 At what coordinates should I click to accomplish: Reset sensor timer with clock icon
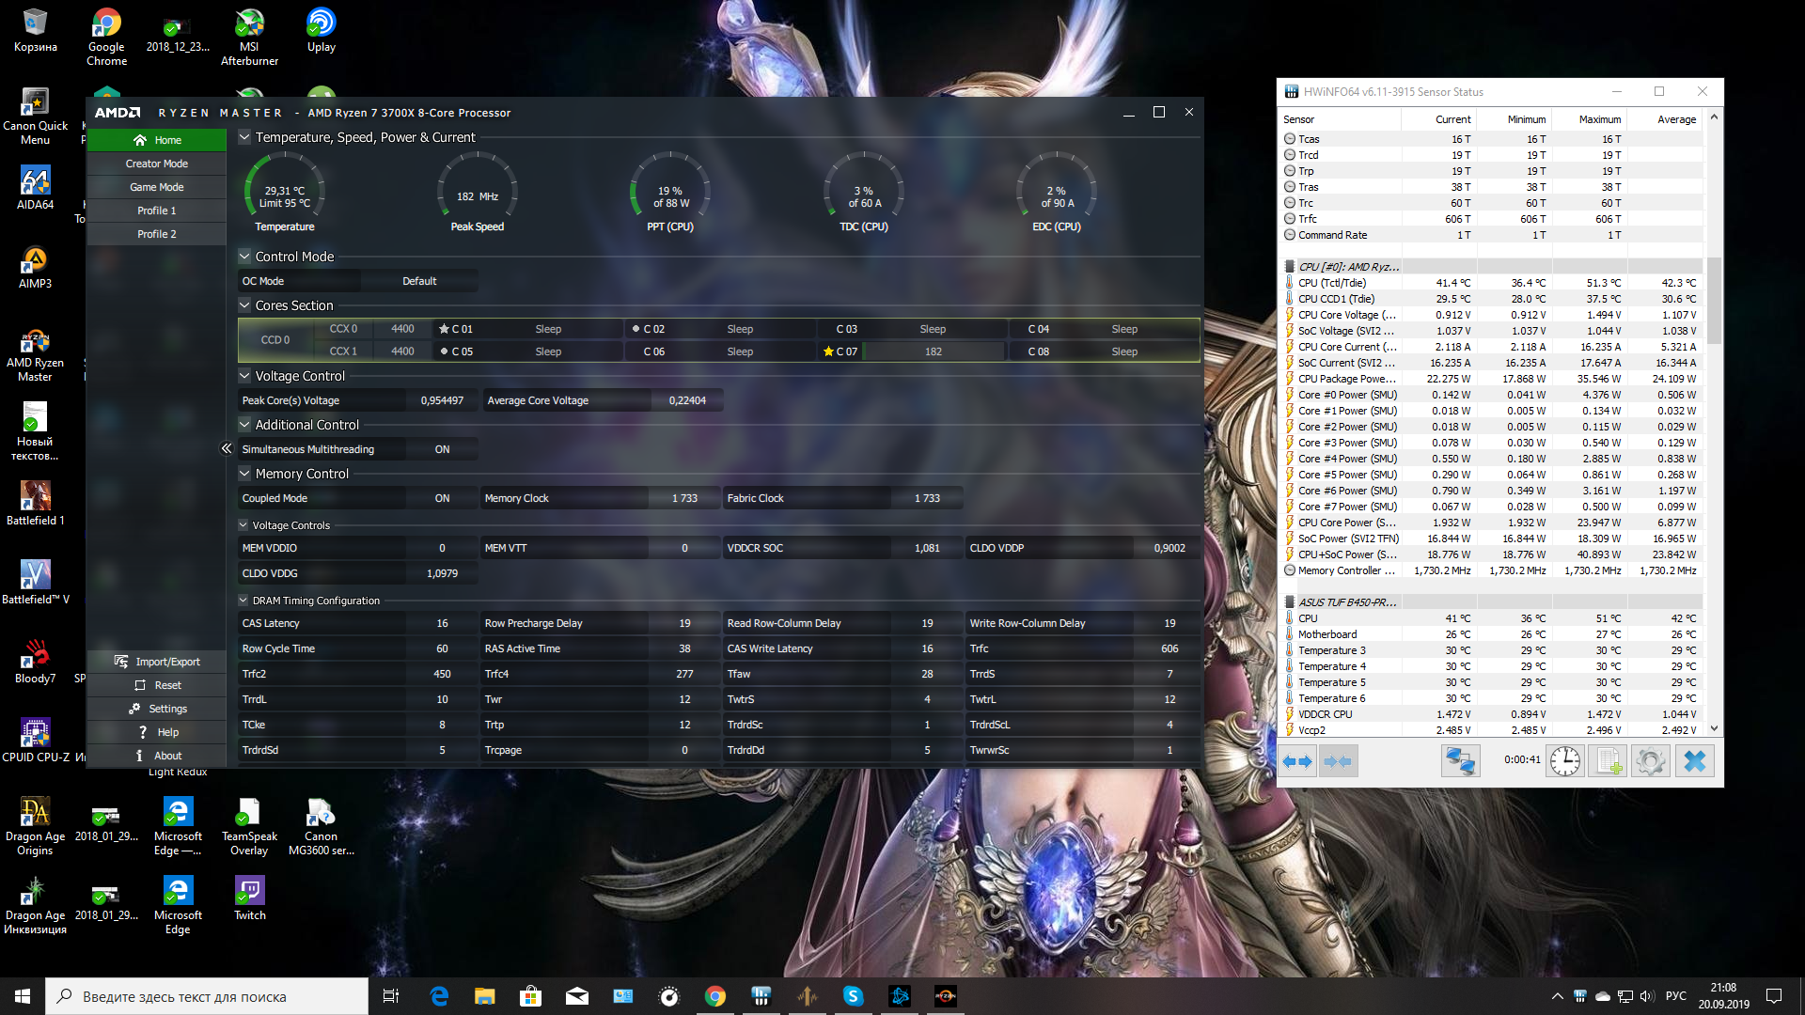point(1565,761)
